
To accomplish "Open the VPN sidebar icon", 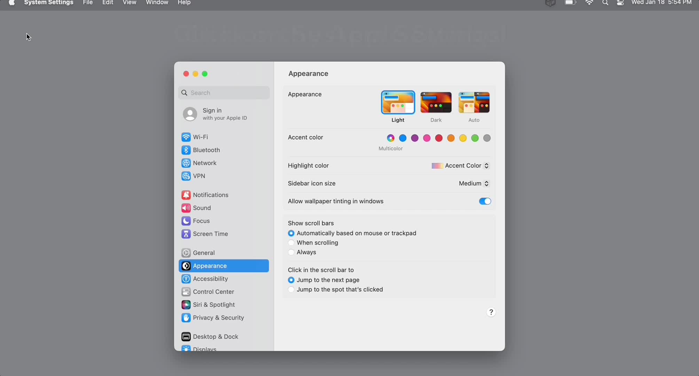I will coord(186,176).
